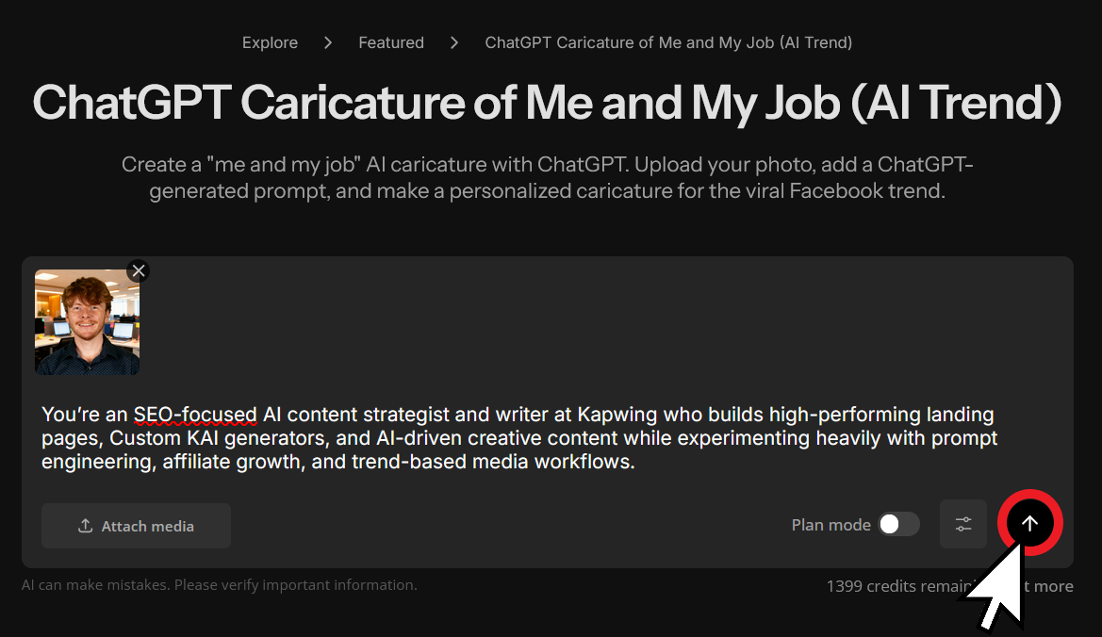Click the underlined SEO-focused text in prompt
Image resolution: width=1102 pixels, height=637 pixels.
pos(196,415)
